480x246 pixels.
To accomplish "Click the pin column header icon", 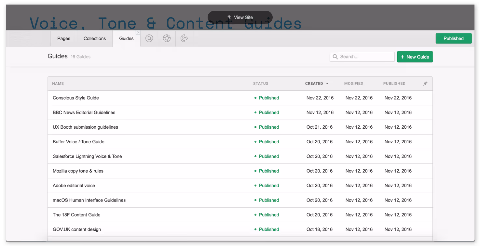I will (x=425, y=84).
